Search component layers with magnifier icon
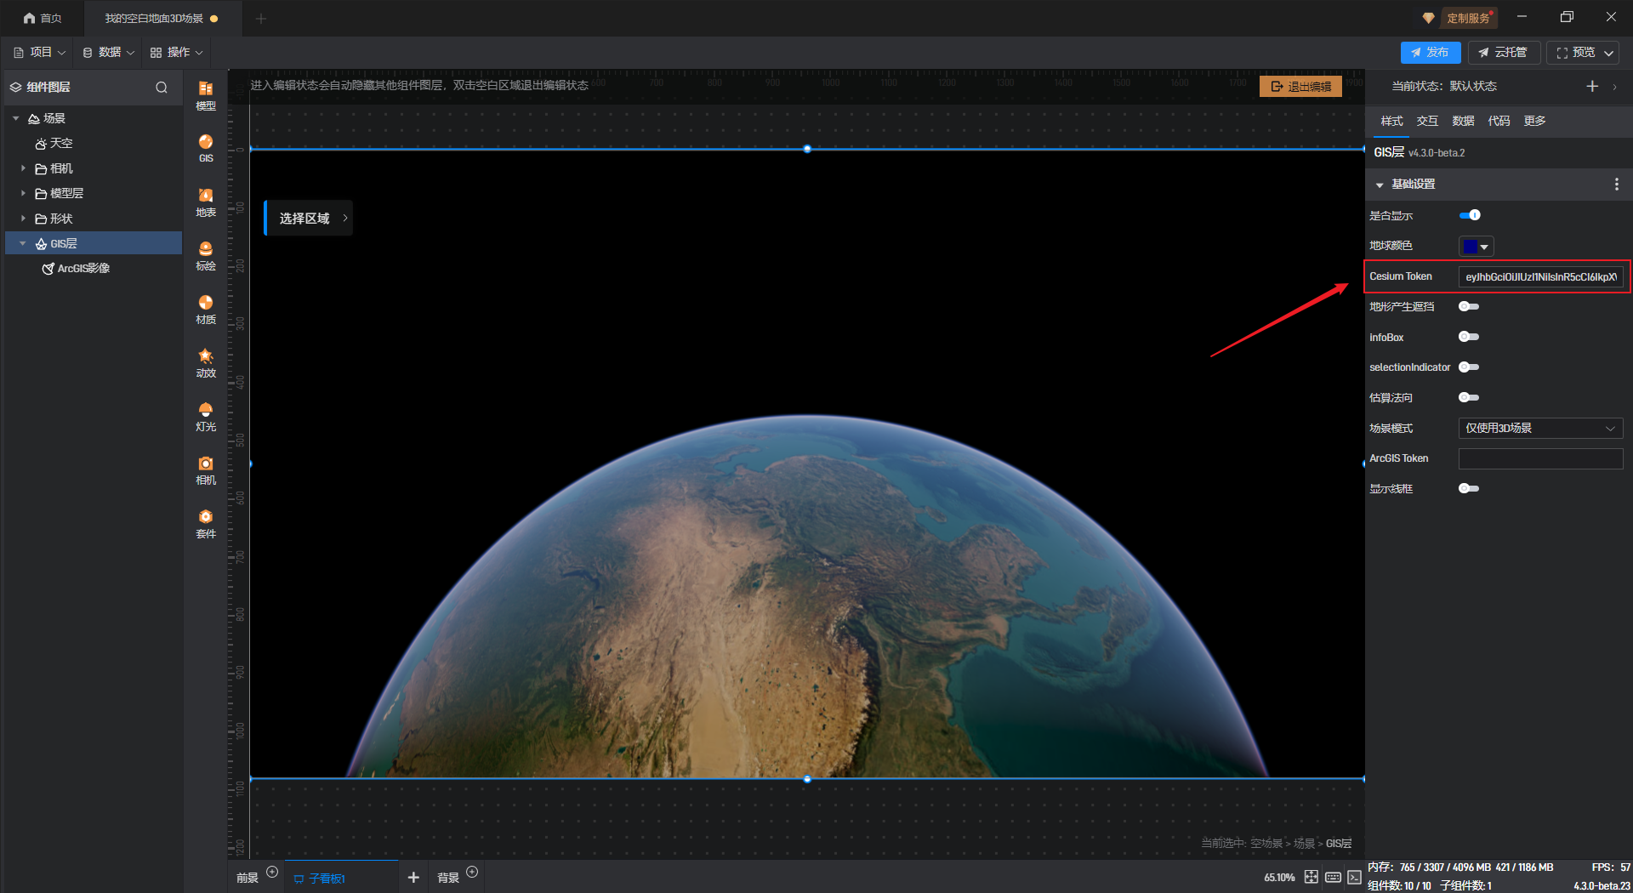Viewport: 1633px width, 893px height. click(x=162, y=88)
